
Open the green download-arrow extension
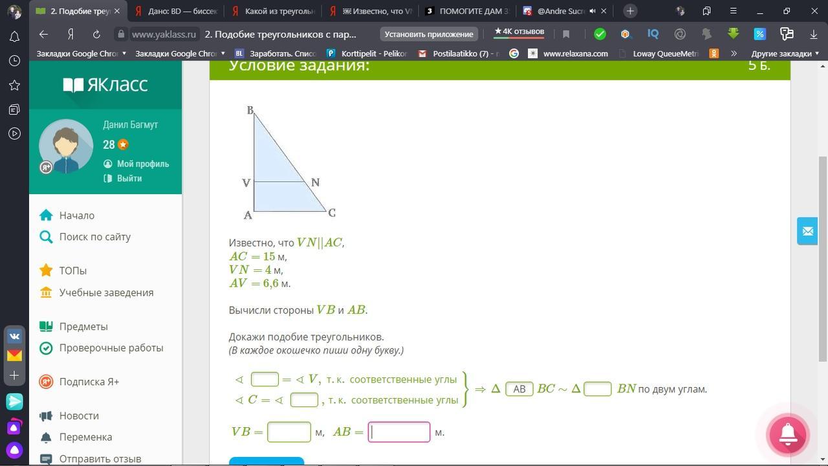coord(733,34)
